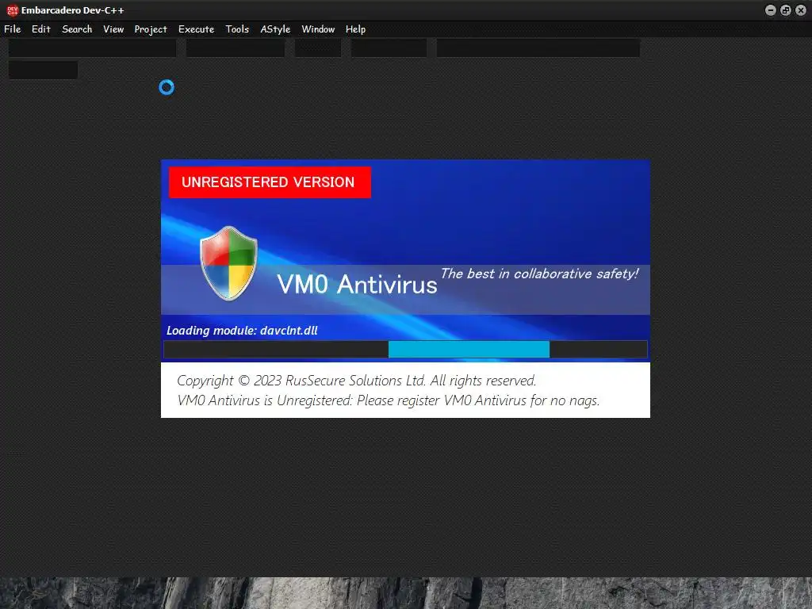Open the AStyle menu

tap(275, 29)
